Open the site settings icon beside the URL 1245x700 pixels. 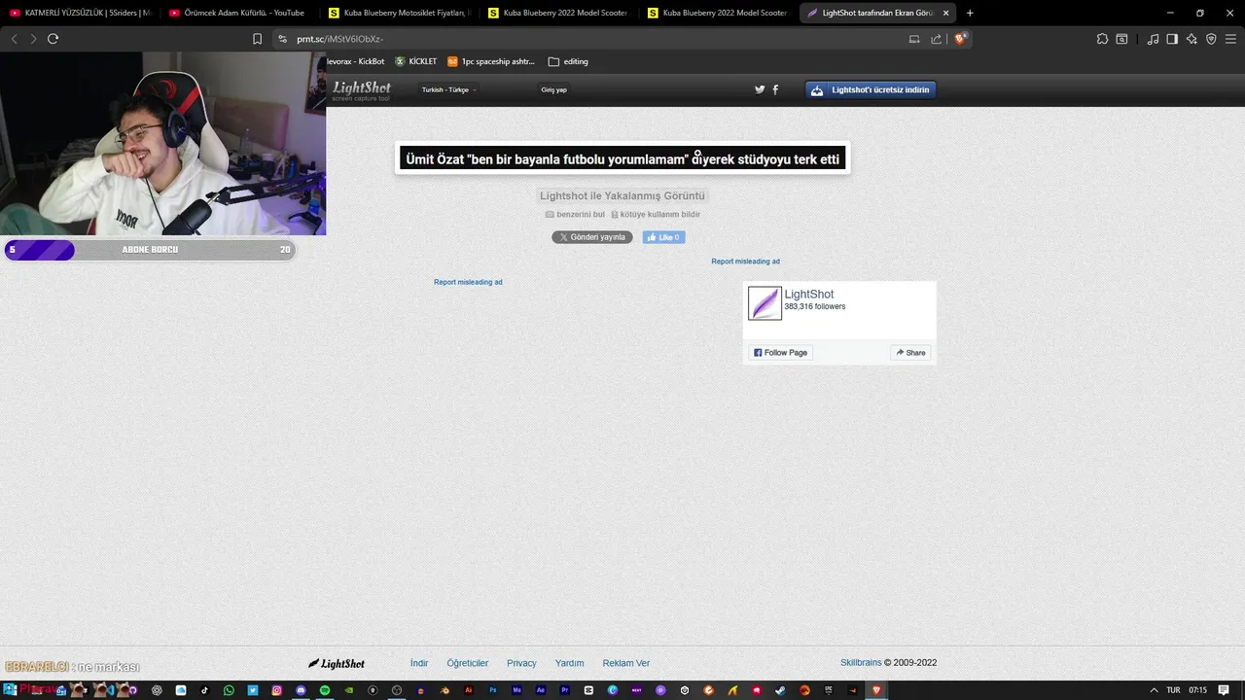click(x=282, y=39)
